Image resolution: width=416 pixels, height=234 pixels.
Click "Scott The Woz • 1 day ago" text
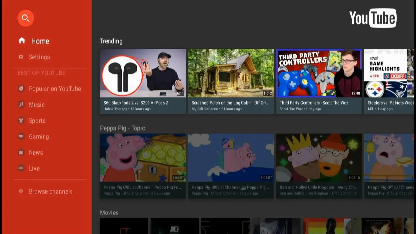click(300, 109)
